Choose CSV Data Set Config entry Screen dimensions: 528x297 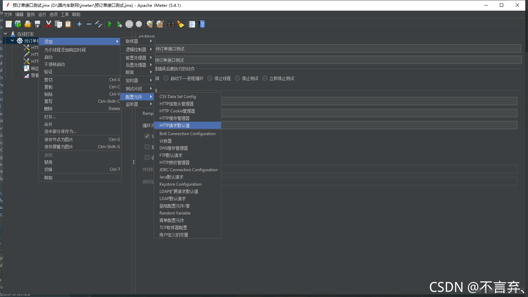click(187, 97)
